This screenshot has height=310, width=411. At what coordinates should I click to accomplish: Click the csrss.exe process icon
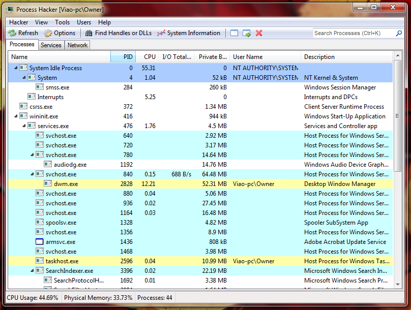click(x=23, y=106)
